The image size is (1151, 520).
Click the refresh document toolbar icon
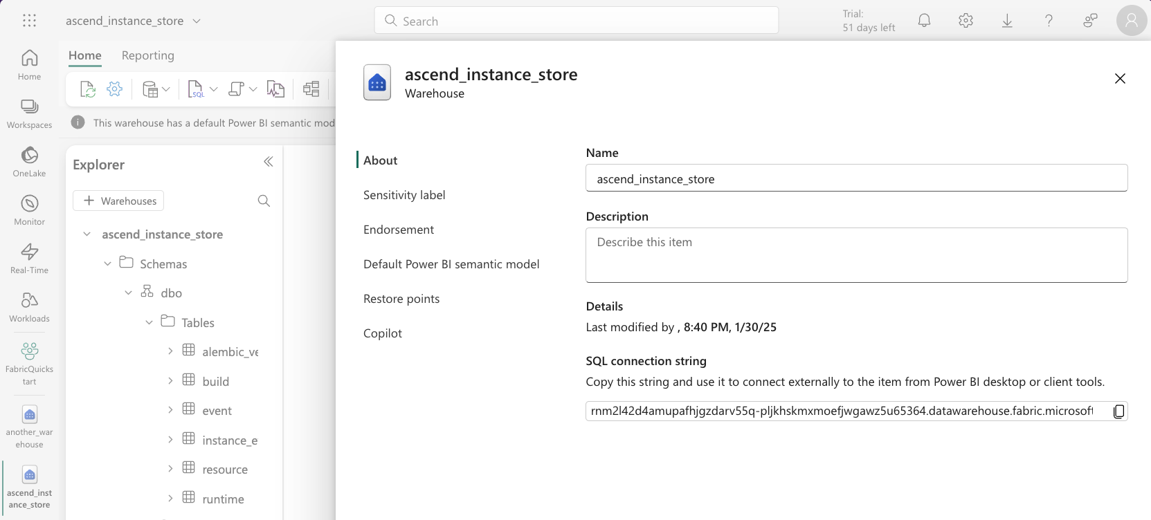click(87, 89)
